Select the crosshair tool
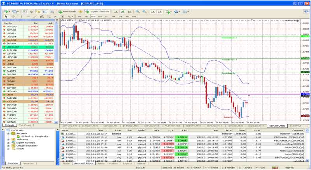Image resolution: width=311 pixels, height=170 pixels. point(13,16)
